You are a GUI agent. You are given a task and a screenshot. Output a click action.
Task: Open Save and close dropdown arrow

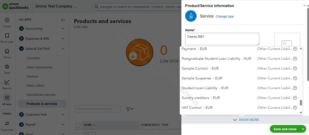pyautogui.click(x=303, y=129)
